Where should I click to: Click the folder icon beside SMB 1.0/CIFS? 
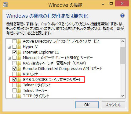click(19, 80)
